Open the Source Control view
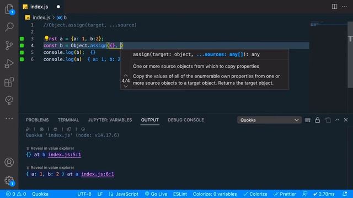 click(9, 45)
